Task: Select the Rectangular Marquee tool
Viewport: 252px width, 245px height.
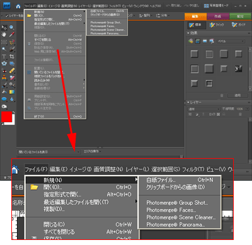Action: (x=4, y=42)
